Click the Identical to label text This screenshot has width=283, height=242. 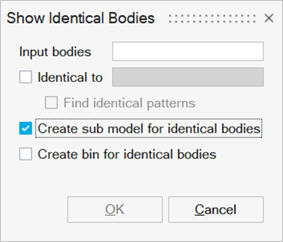click(70, 77)
